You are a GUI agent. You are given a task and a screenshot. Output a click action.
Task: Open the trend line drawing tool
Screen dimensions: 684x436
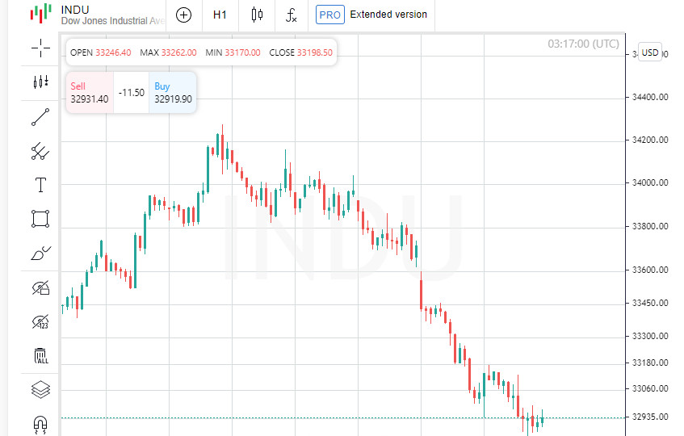pos(40,117)
